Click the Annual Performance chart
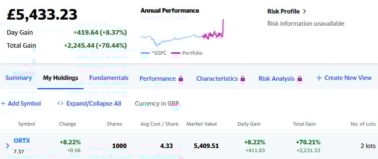The height and width of the screenshot is (159, 378). click(x=182, y=33)
